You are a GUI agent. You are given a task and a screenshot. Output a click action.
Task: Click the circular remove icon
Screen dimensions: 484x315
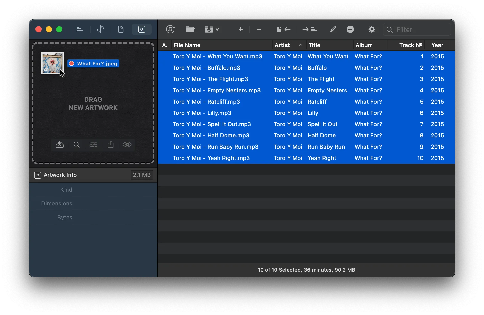click(350, 29)
